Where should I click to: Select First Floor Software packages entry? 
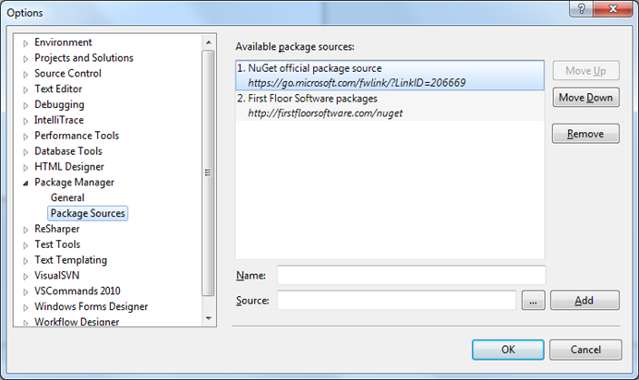click(x=389, y=105)
